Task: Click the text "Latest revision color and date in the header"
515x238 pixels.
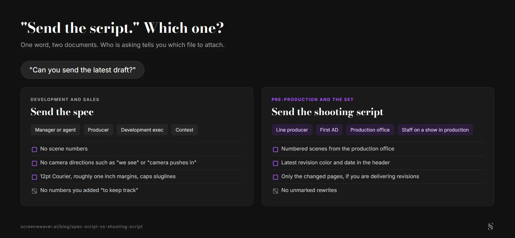Action: pyautogui.click(x=335, y=162)
